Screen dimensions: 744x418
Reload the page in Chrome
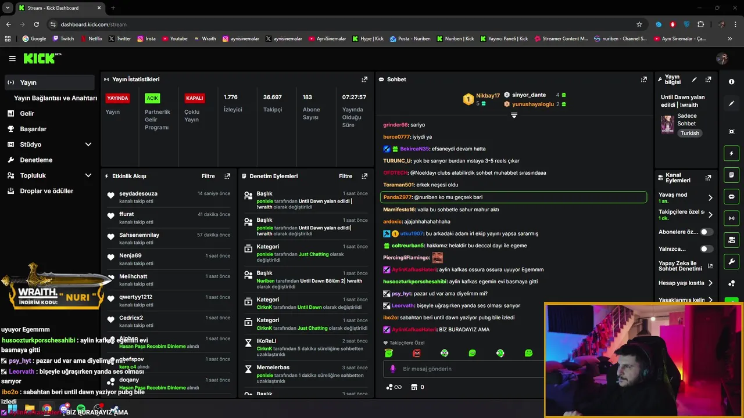point(36,24)
